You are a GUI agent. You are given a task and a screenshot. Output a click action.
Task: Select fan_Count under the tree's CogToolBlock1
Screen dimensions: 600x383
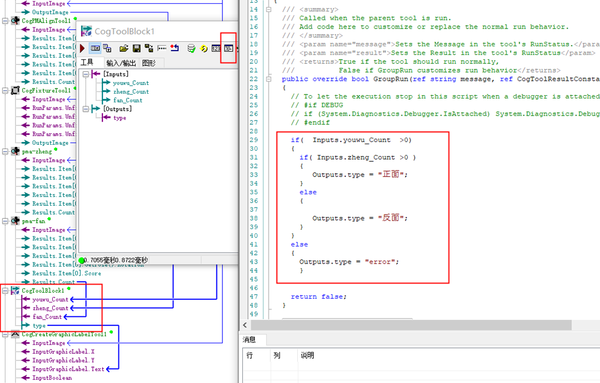tap(47, 317)
